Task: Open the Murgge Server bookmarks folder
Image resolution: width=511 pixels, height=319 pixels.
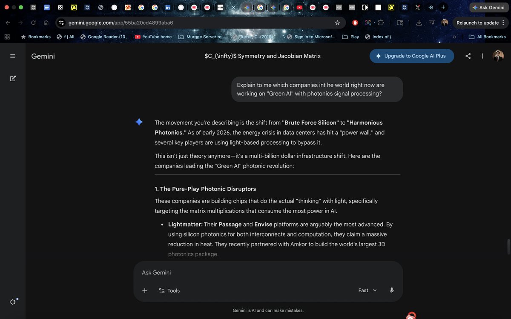Action: point(201,37)
